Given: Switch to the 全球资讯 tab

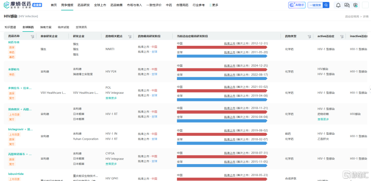Looking at the screenshot, I should coord(81,27).
